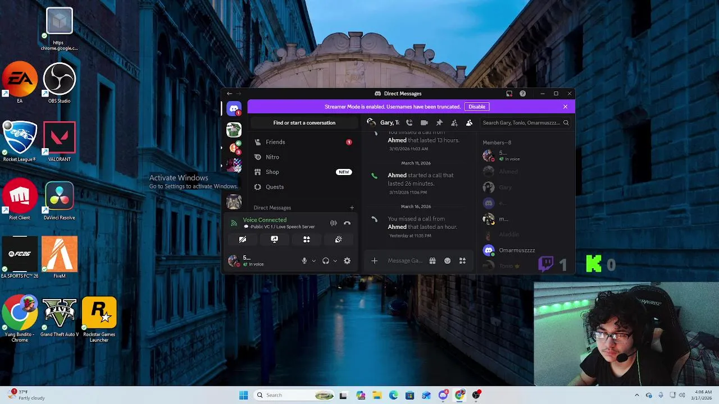The width and height of the screenshot is (719, 404).
Task: Deafen using the headphones icon
Action: (x=325, y=260)
